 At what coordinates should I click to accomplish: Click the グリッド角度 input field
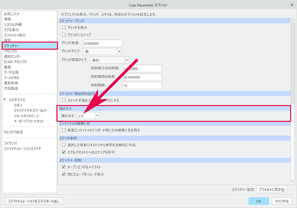tap(98, 43)
